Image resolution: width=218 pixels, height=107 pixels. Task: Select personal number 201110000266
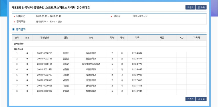pos(45,53)
